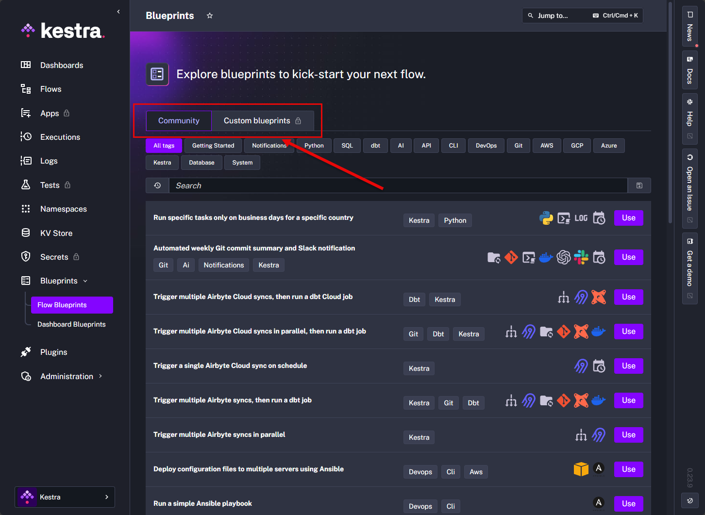
Task: Click the blueprint Search field
Action: tap(398, 185)
